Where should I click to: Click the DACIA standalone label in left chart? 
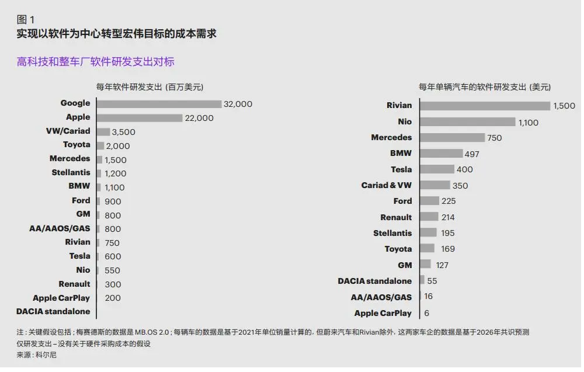(53, 312)
